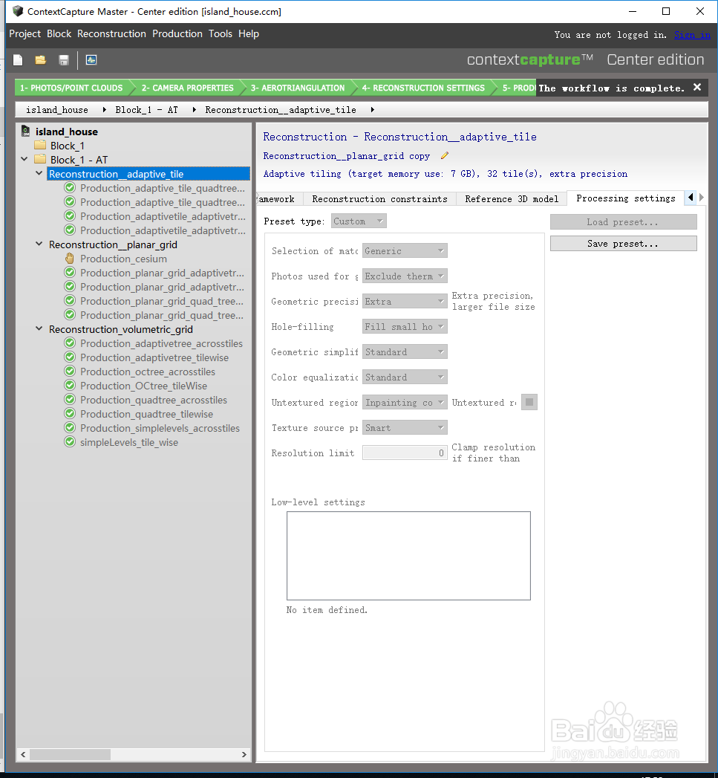This screenshot has width=718, height=778.
Task: Click the save disk icon
Action: click(x=63, y=60)
